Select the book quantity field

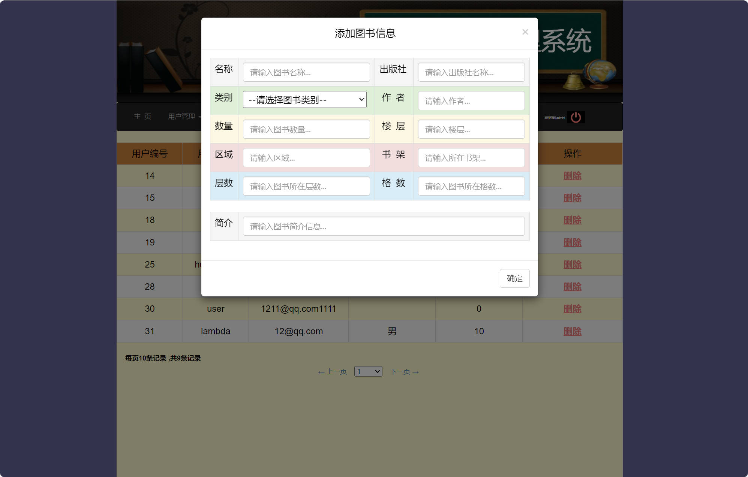[306, 129]
